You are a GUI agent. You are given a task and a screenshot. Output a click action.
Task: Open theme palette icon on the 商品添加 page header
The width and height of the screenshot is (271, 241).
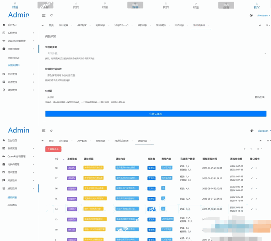[252, 15]
